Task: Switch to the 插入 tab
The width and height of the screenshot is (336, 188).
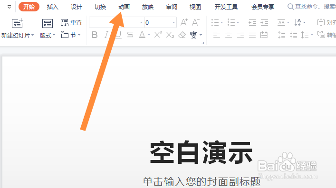Action: click(53, 7)
